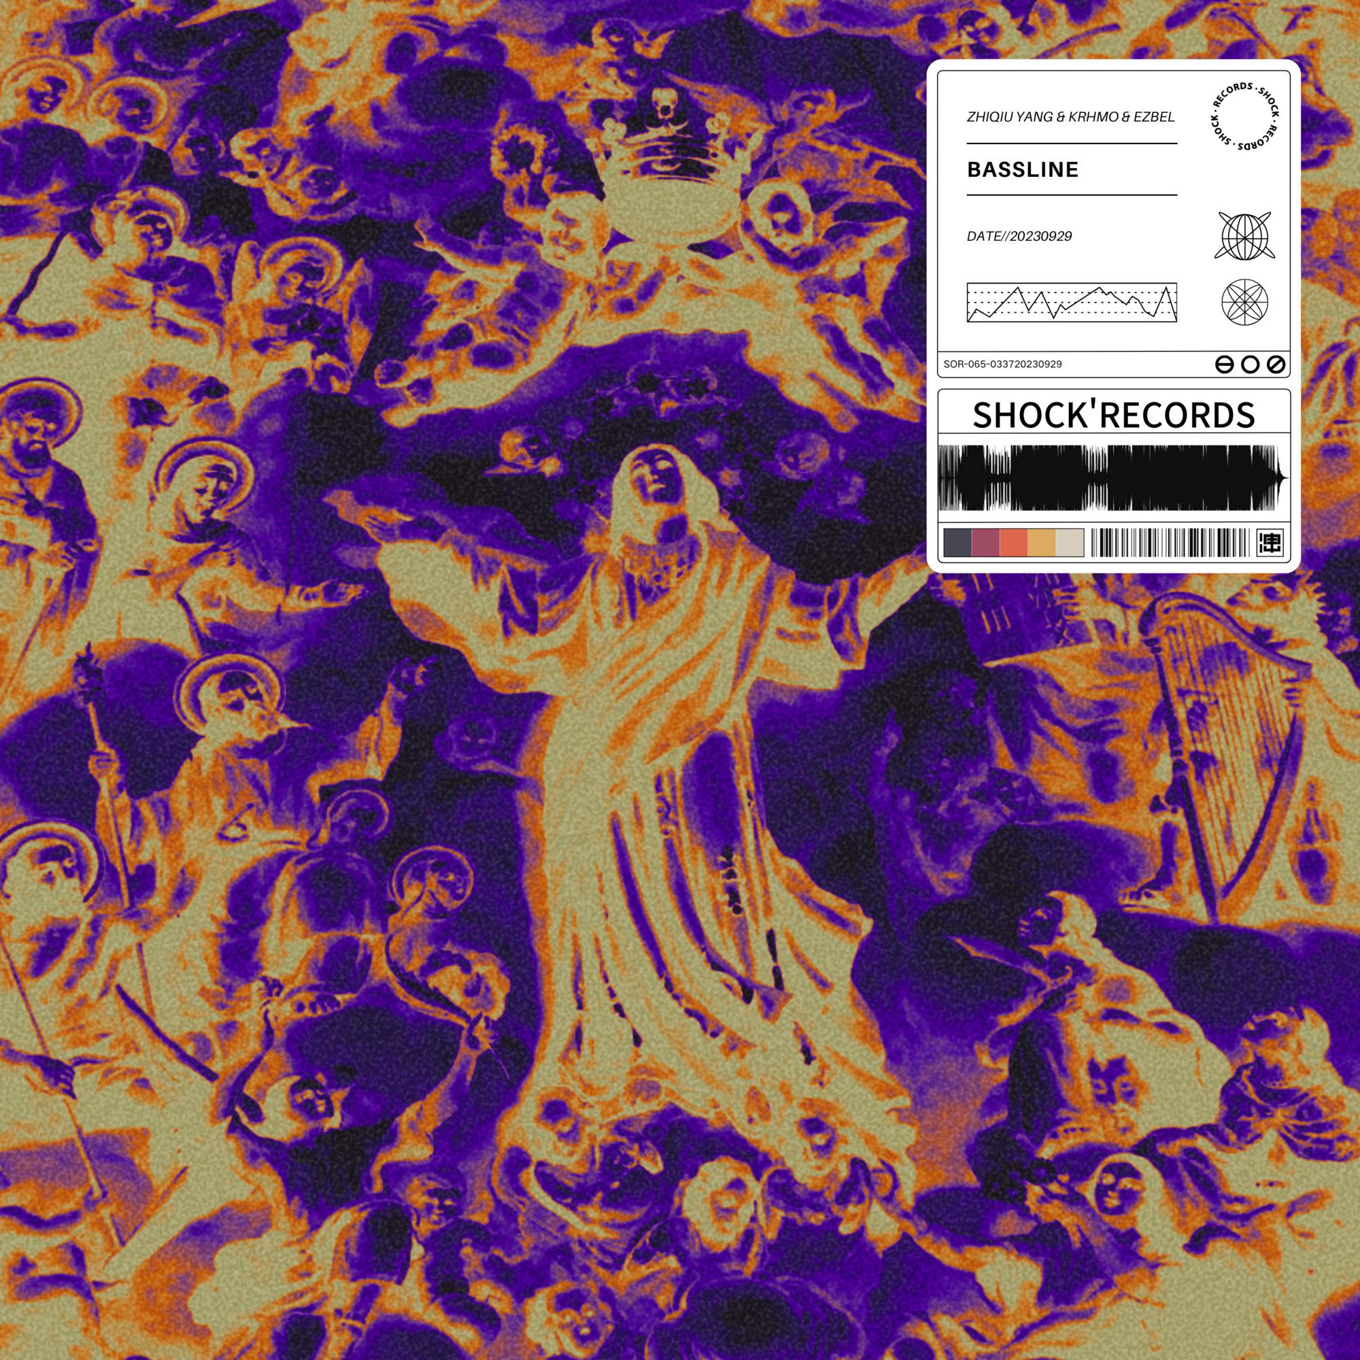Screen dimensions: 1360x1360
Task: Click the DATE//20230929 text
Action: click(x=1019, y=237)
